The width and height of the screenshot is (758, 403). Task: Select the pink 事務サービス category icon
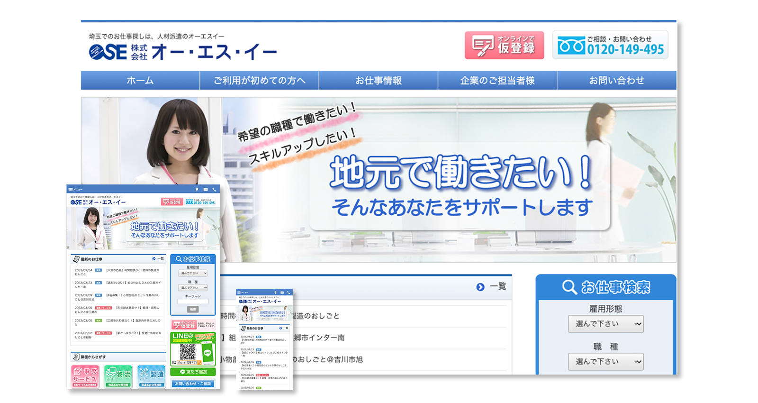pyautogui.click(x=85, y=376)
